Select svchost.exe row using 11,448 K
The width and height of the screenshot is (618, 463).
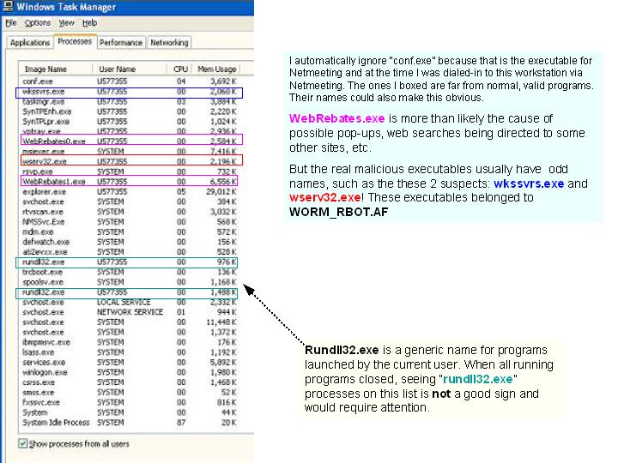130,322
